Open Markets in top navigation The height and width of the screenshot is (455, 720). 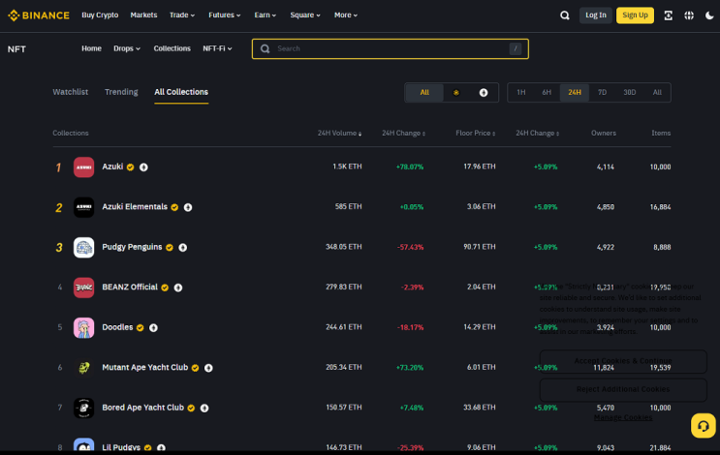143,15
